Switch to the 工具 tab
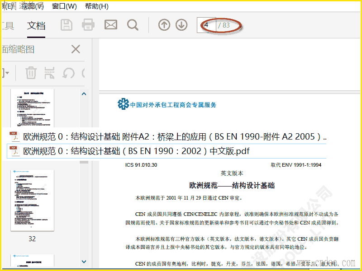 (x=8, y=25)
